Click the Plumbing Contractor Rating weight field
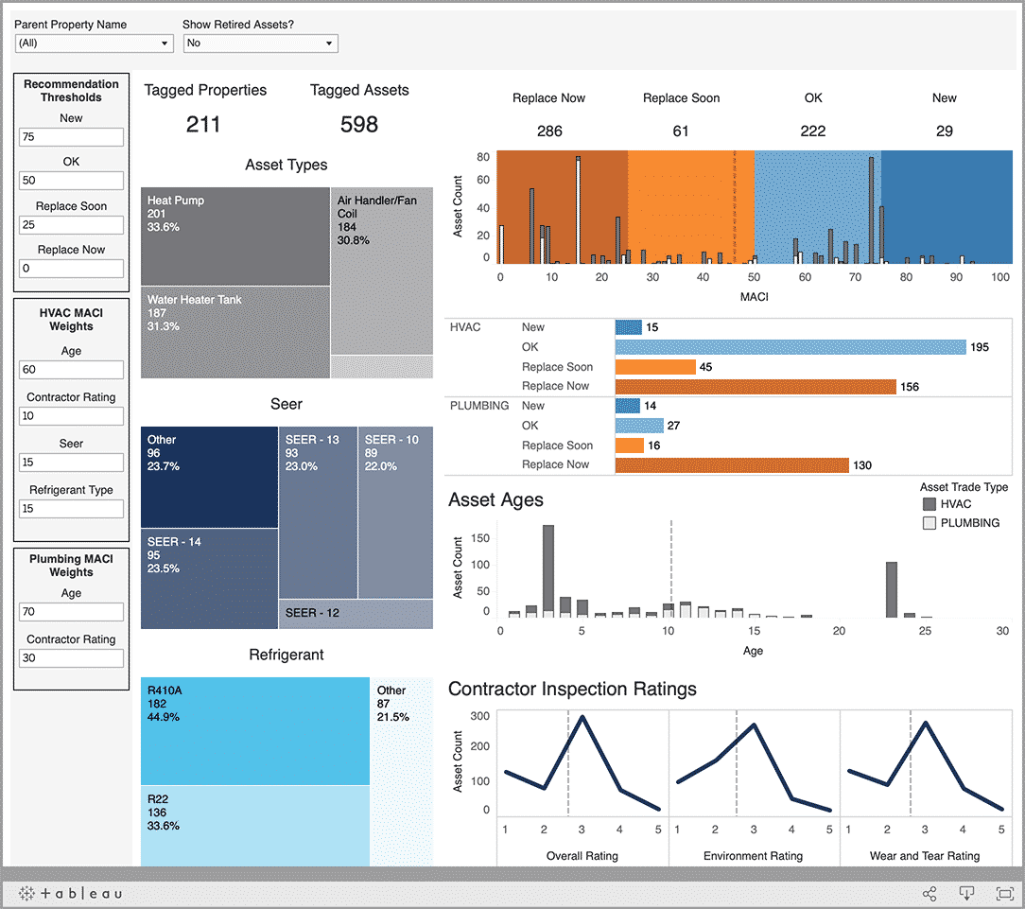1025x909 pixels. pos(71,657)
